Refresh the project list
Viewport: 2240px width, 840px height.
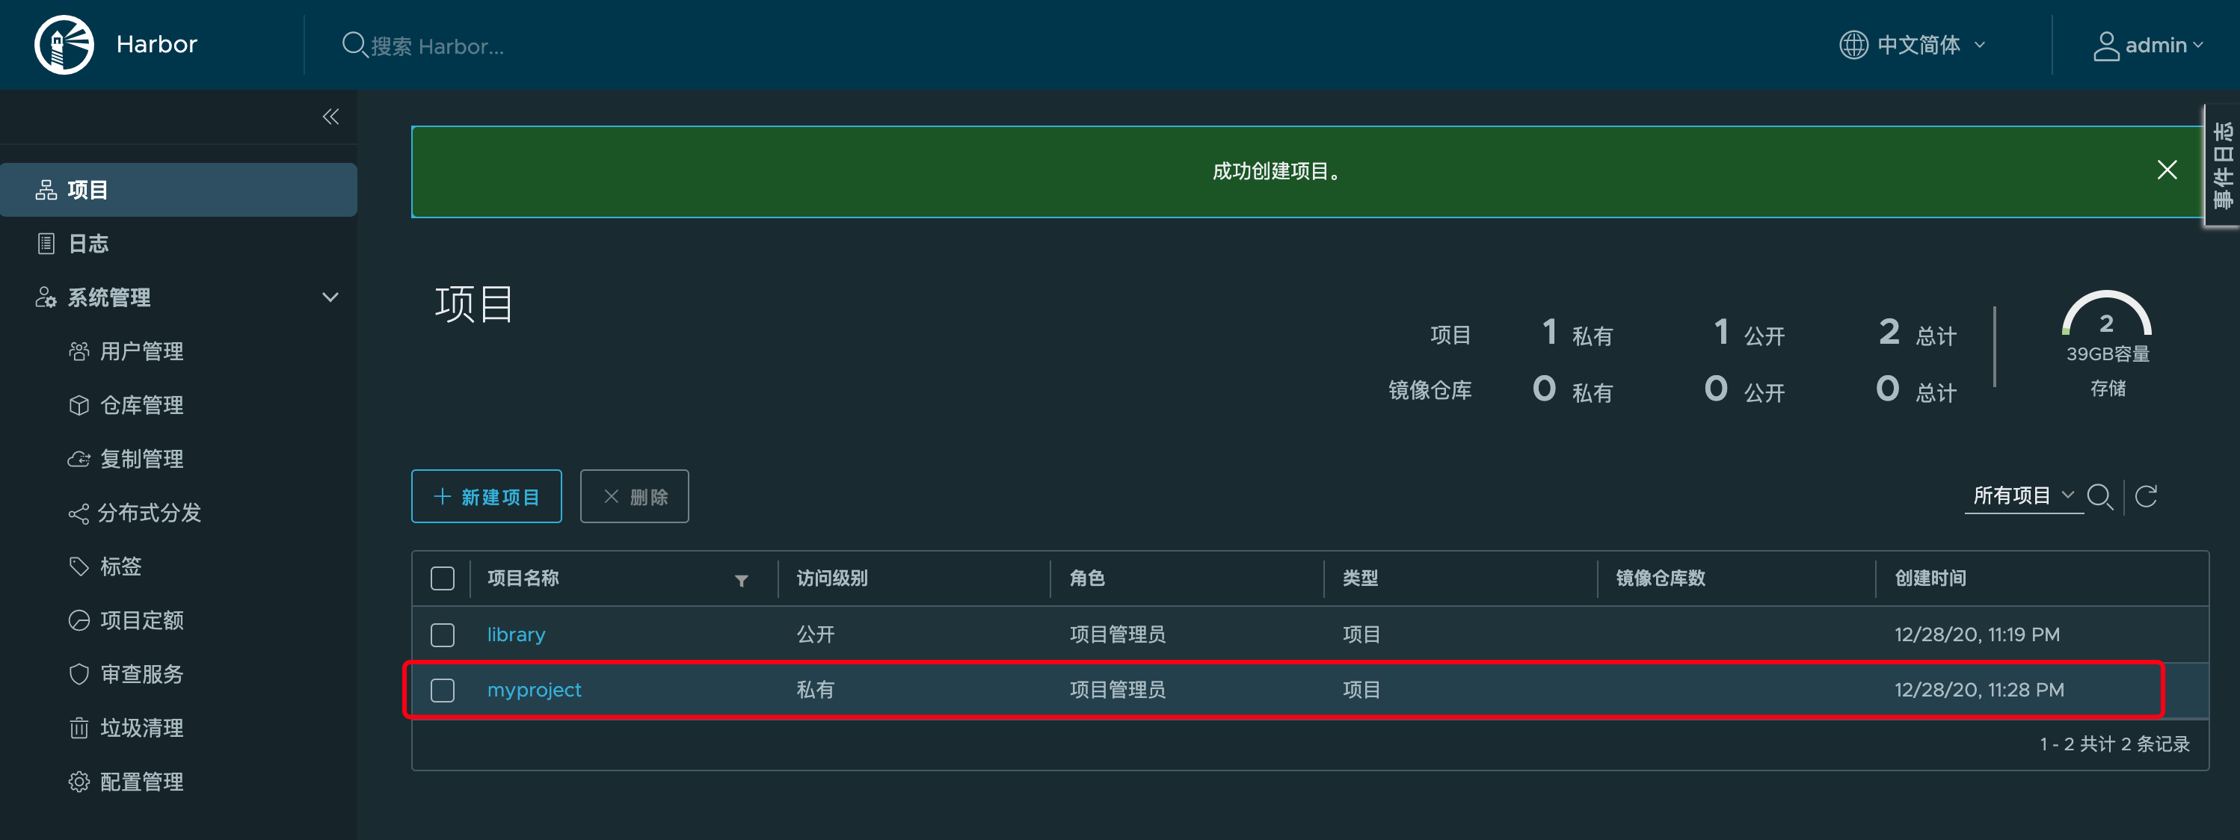point(2146,495)
